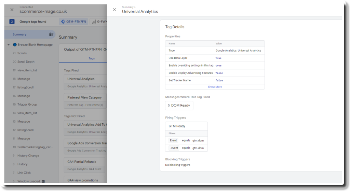The height and width of the screenshot is (191, 350).
Task: Click the Breeze Blank Homepage page dot icon
Action: click(x=15, y=45)
